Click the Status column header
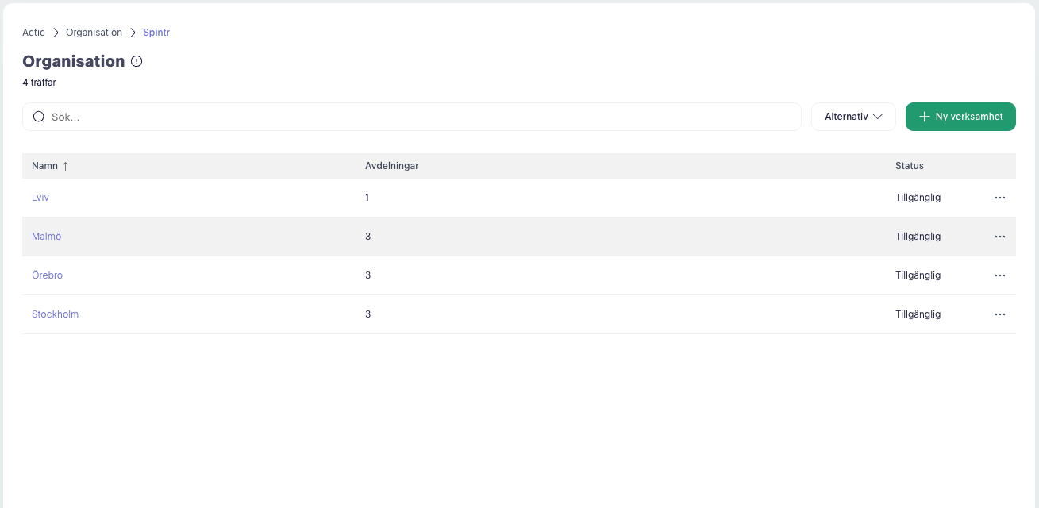The height and width of the screenshot is (508, 1039). [909, 166]
